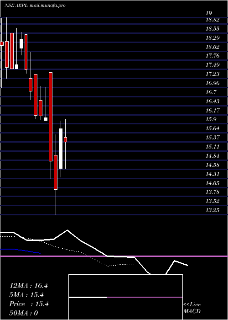The height and width of the screenshot is (320, 228).
Task: Select the last small red candle
Action: (x=66, y=139)
